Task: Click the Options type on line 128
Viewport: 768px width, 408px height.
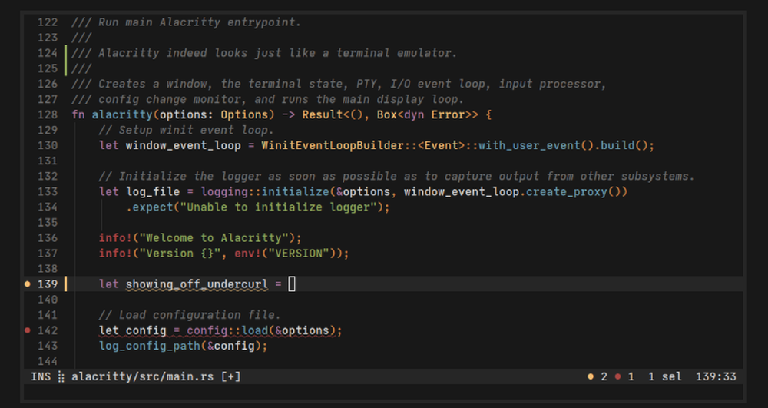Action: click(x=244, y=114)
